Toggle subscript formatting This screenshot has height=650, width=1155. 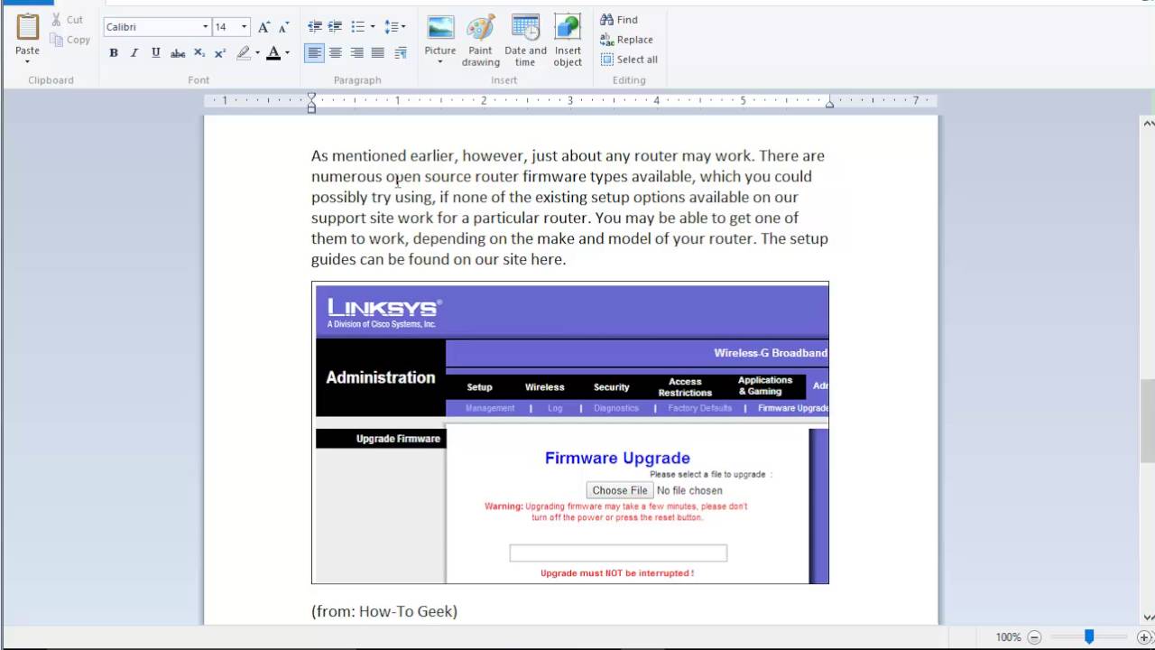point(199,53)
